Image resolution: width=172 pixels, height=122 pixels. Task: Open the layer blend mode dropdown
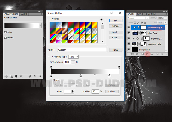138,18
